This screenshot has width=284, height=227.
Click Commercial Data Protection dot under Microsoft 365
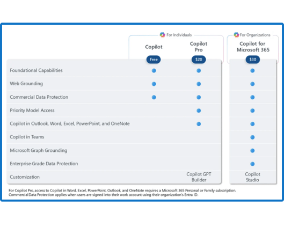(x=252, y=97)
